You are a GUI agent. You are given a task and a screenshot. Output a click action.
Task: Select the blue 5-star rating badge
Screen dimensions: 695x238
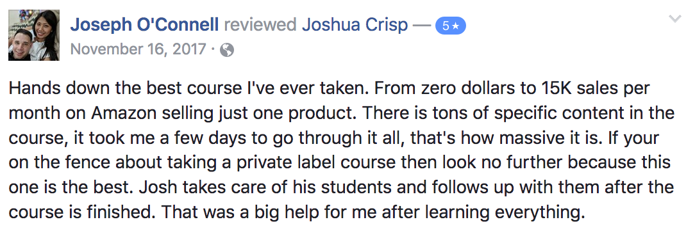(x=450, y=26)
